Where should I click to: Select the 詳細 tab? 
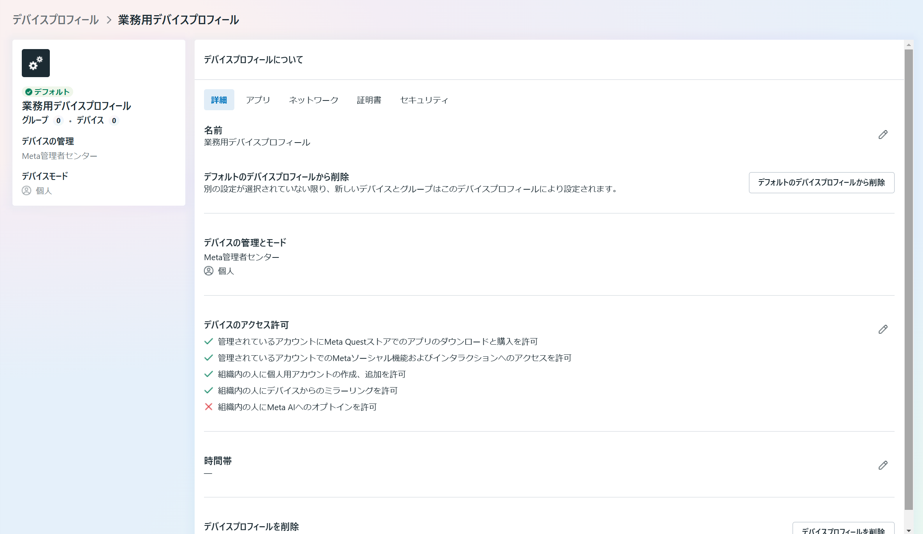219,100
